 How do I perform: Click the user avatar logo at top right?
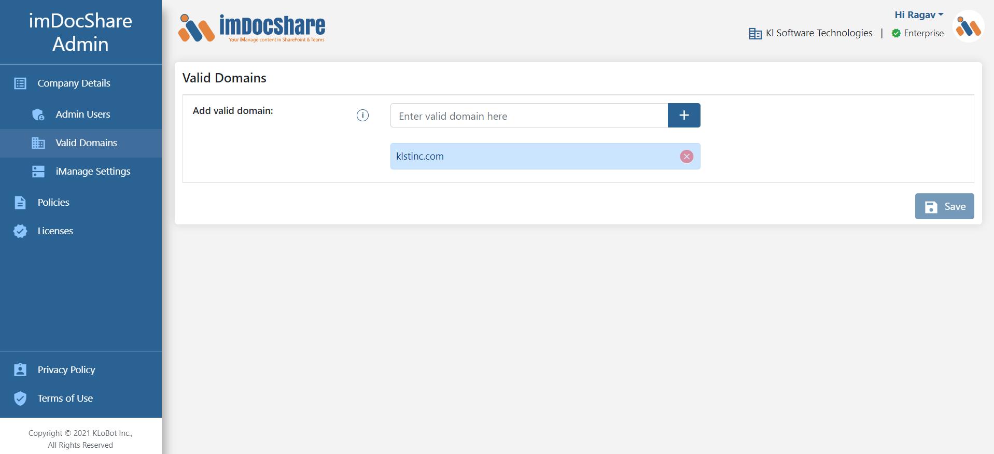(x=969, y=26)
